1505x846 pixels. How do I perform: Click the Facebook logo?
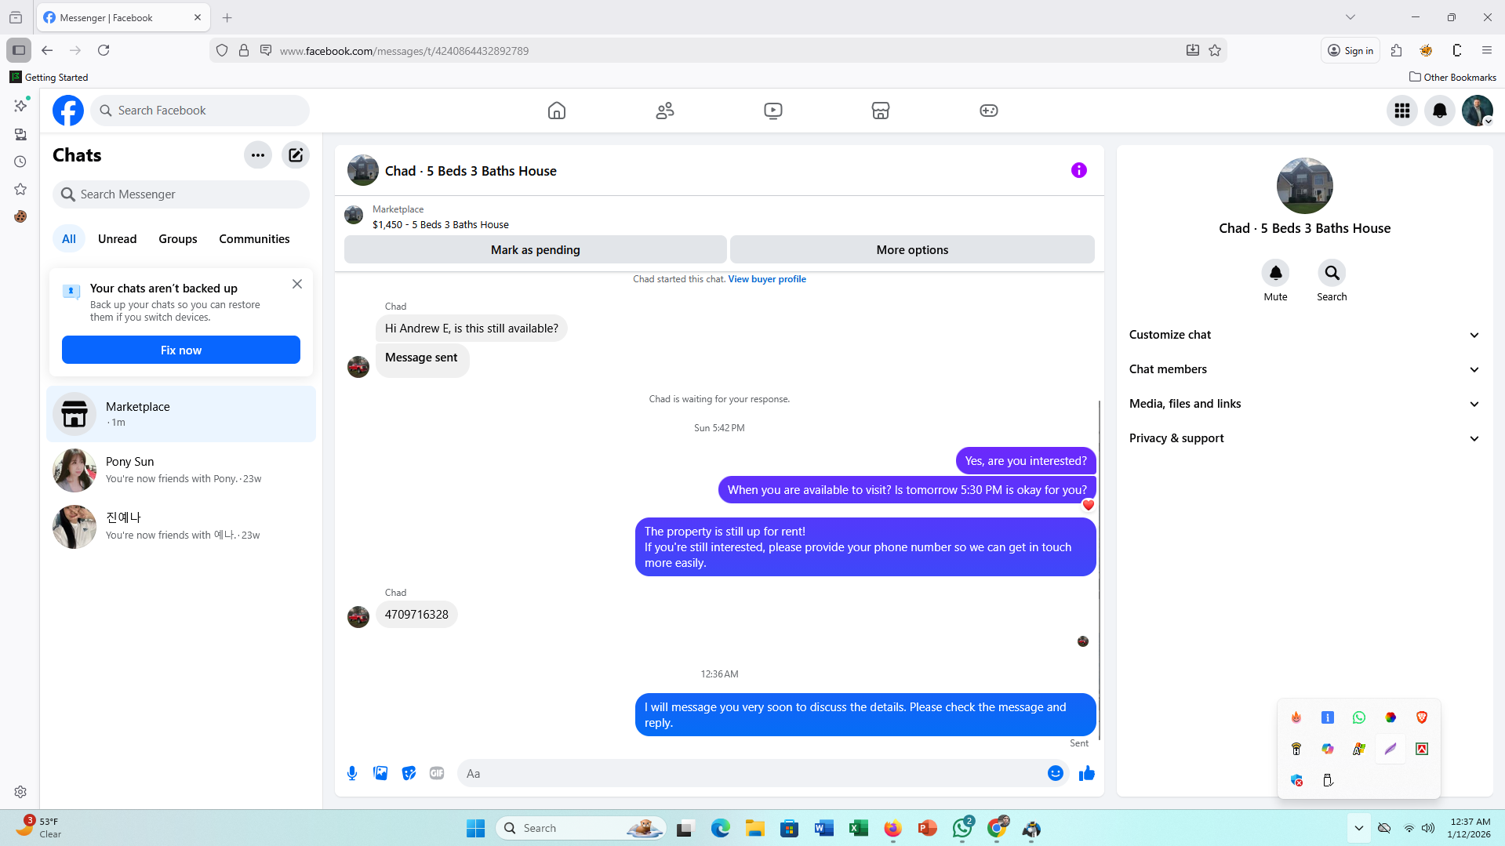[x=68, y=111]
